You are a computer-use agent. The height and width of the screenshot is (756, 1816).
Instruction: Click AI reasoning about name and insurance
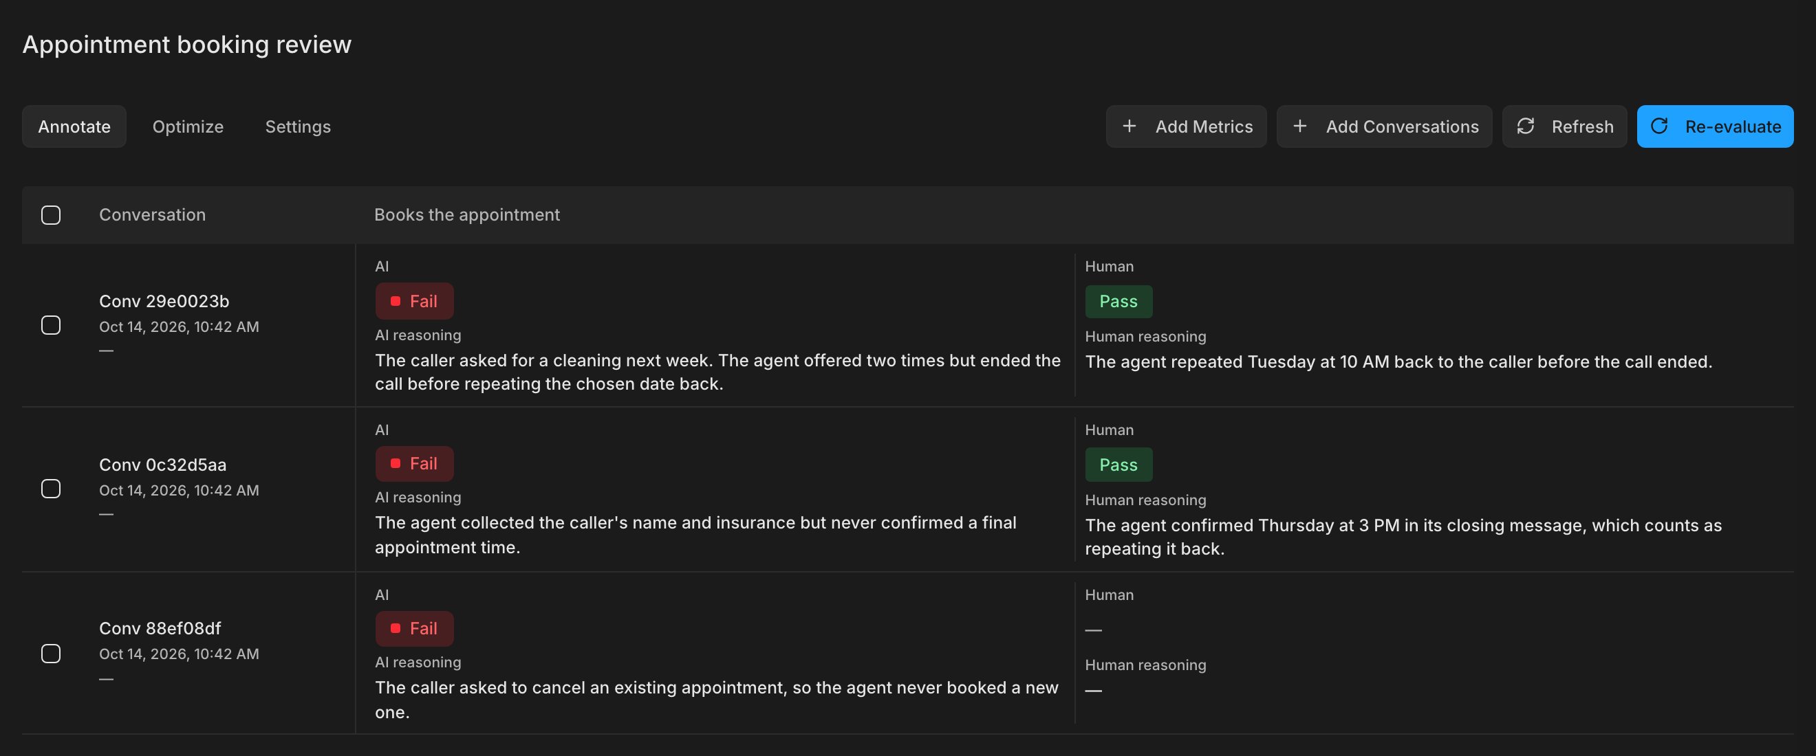[x=695, y=535]
